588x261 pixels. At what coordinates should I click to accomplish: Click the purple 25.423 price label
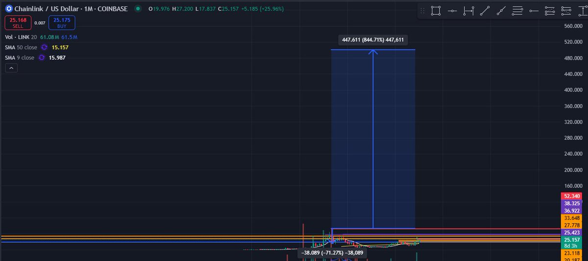click(x=572, y=233)
